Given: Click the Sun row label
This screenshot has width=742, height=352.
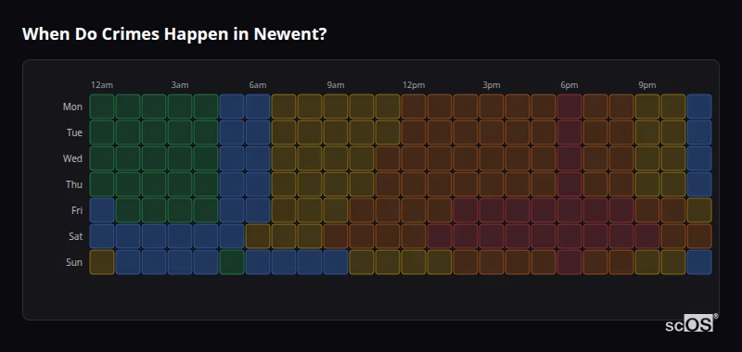Looking at the screenshot, I should click(x=74, y=262).
